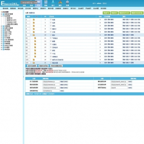The width and height of the screenshot is (144, 144).
Task: Click the order field showing 61
Action: 28,38
